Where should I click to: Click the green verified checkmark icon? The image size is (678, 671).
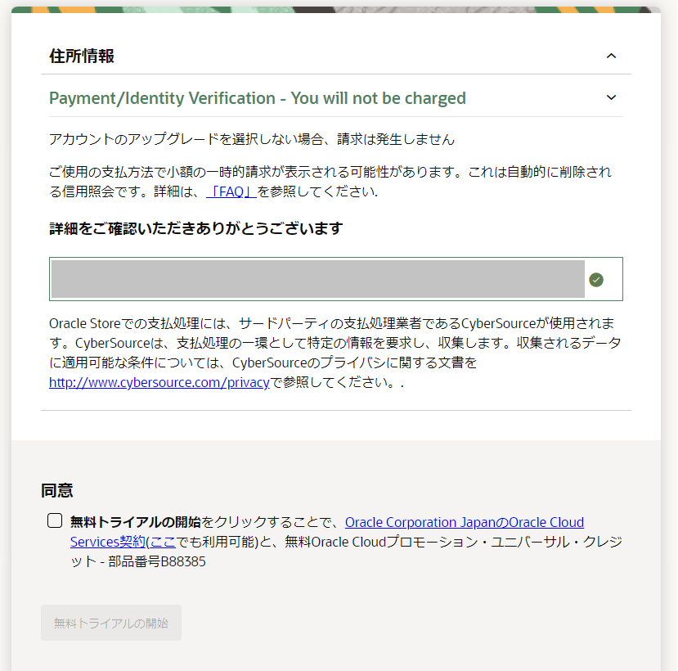click(x=596, y=280)
